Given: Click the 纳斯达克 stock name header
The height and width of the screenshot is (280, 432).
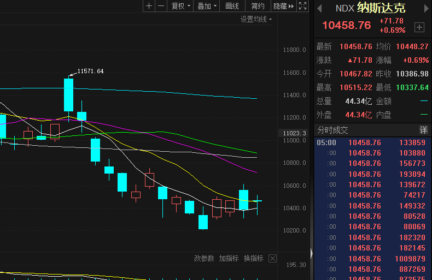Looking at the screenshot, I should coord(381,8).
